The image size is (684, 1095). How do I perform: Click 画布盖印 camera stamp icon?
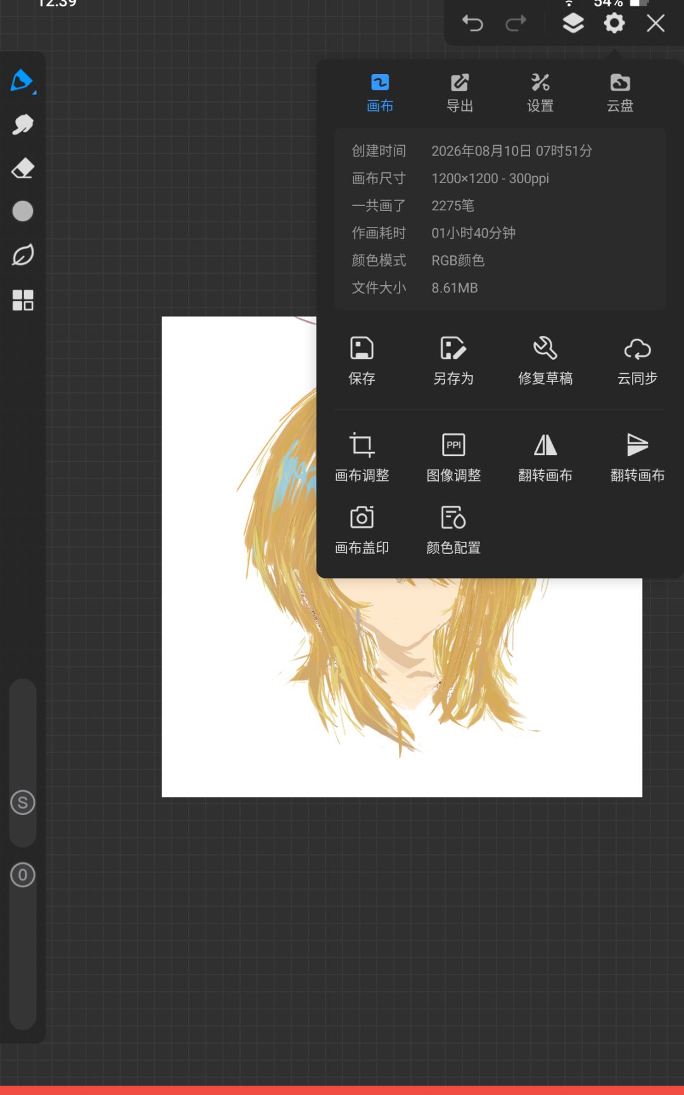pyautogui.click(x=362, y=530)
